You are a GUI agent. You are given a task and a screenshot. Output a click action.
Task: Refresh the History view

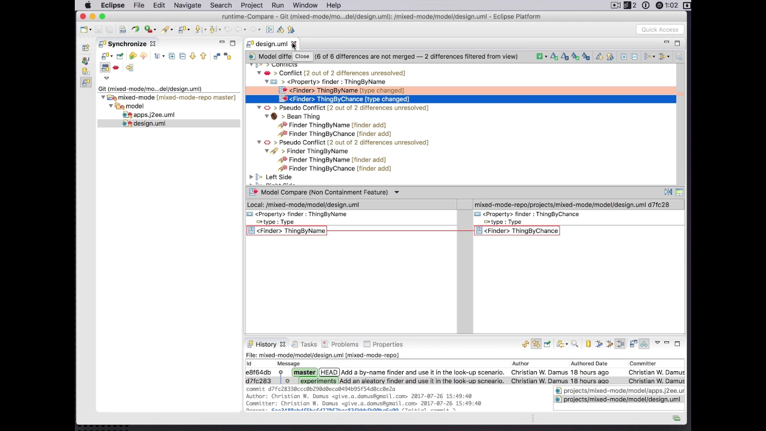[526, 344]
